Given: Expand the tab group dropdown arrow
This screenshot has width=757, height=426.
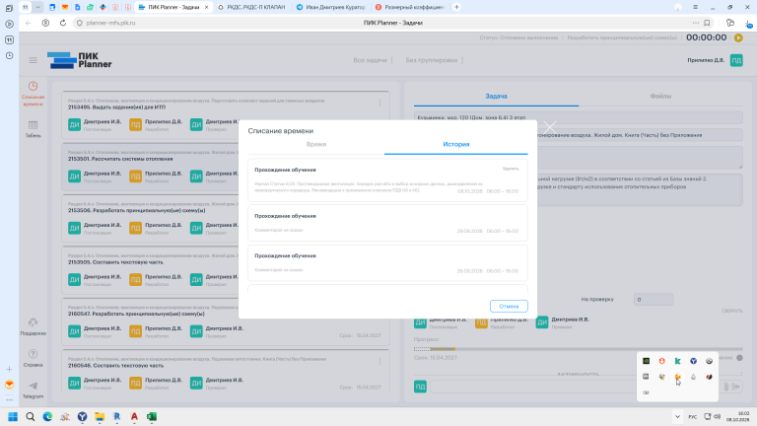Looking at the screenshot, I should tap(37, 7).
